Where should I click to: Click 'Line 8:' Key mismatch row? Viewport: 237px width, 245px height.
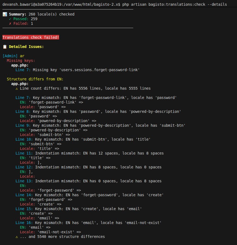(x=98, y=111)
